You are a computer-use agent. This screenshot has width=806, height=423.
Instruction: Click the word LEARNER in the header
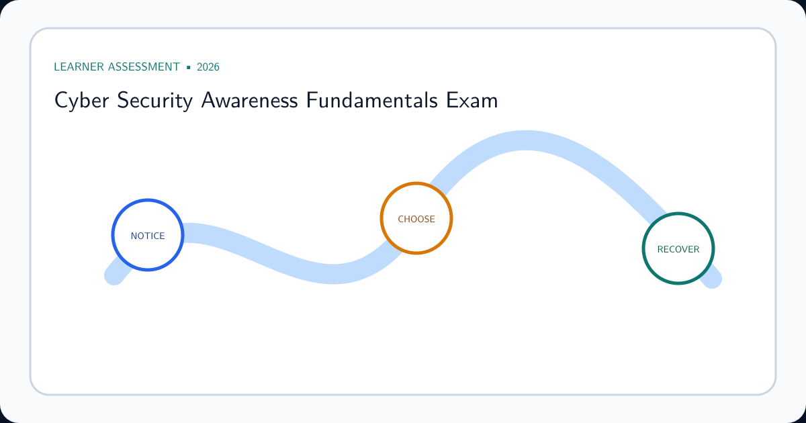tap(76, 67)
